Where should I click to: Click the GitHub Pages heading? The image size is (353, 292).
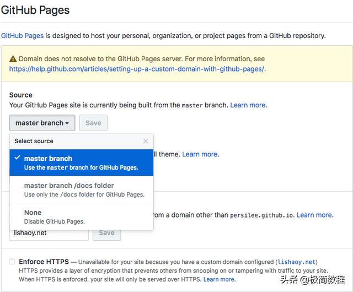35,10
